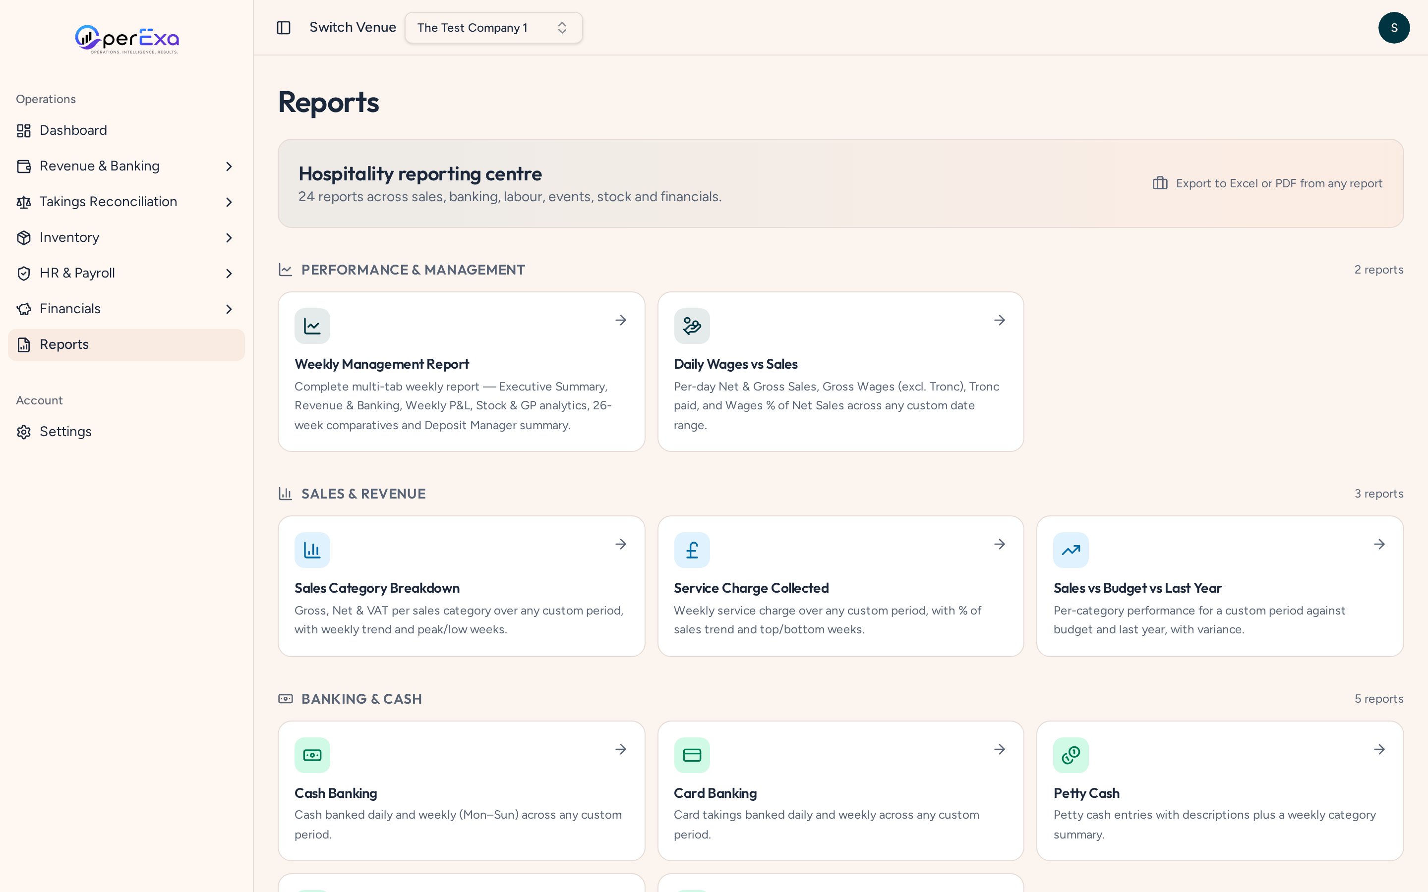
Task: Click 'Export to Excel or PDF from any report'
Action: pyautogui.click(x=1279, y=183)
